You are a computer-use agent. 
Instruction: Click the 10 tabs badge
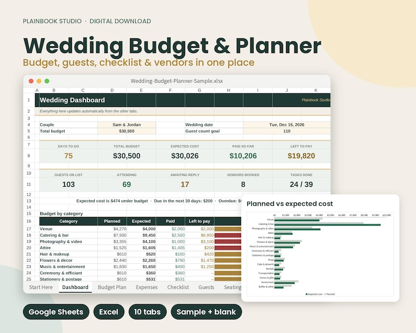tap(148, 311)
